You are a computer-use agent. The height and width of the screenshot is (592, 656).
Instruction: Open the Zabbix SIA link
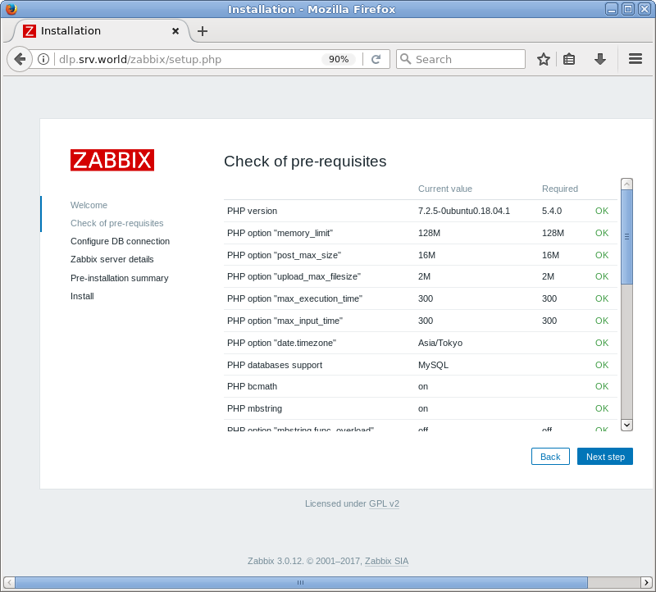tap(386, 561)
